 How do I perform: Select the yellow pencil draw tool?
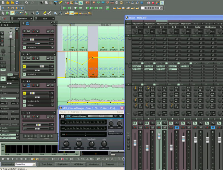pyautogui.click(x=44, y=13)
